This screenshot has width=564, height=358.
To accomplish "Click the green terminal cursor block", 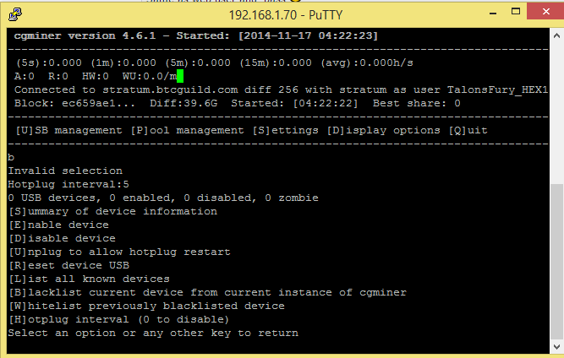I will point(180,76).
